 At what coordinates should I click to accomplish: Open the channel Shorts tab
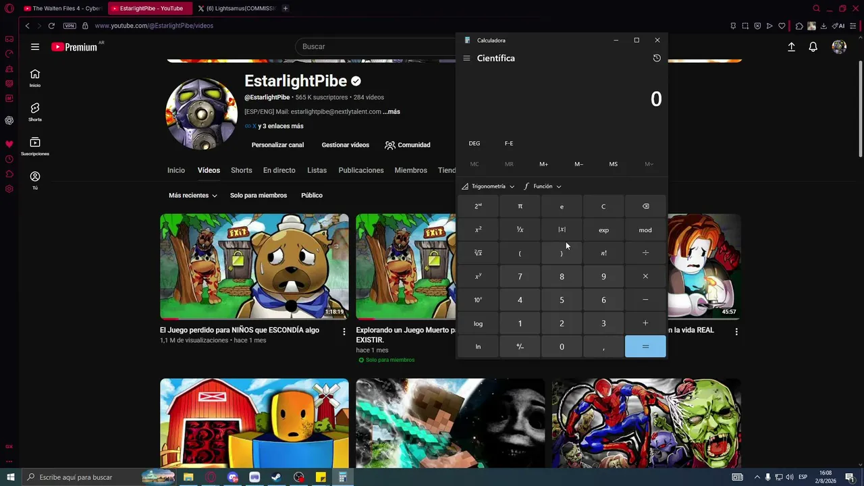click(x=241, y=170)
